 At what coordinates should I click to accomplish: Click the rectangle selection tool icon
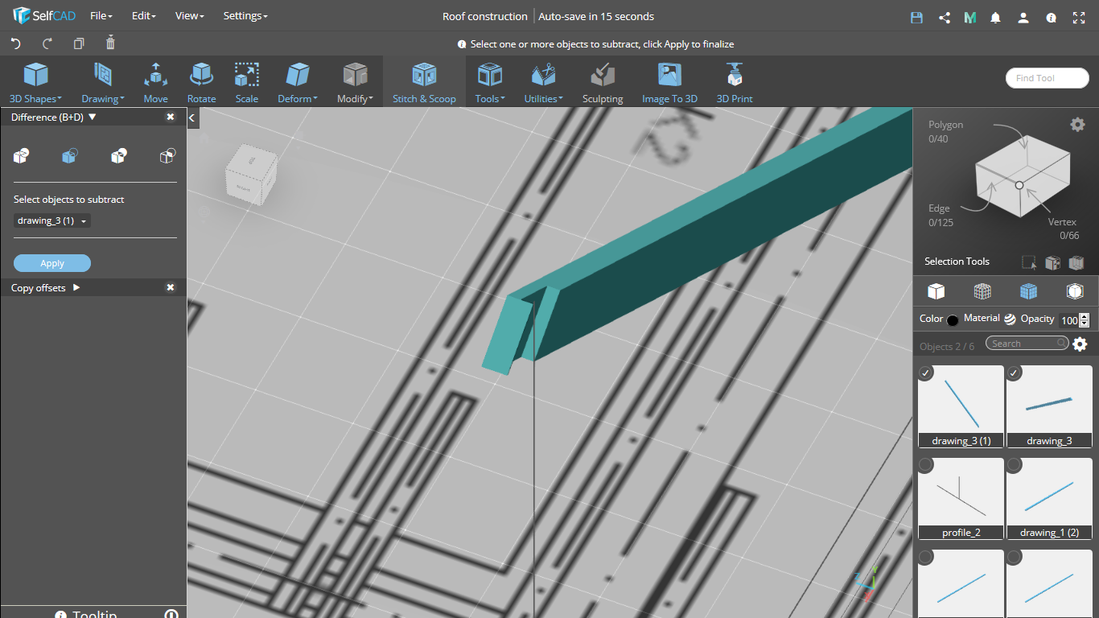[x=1028, y=262]
